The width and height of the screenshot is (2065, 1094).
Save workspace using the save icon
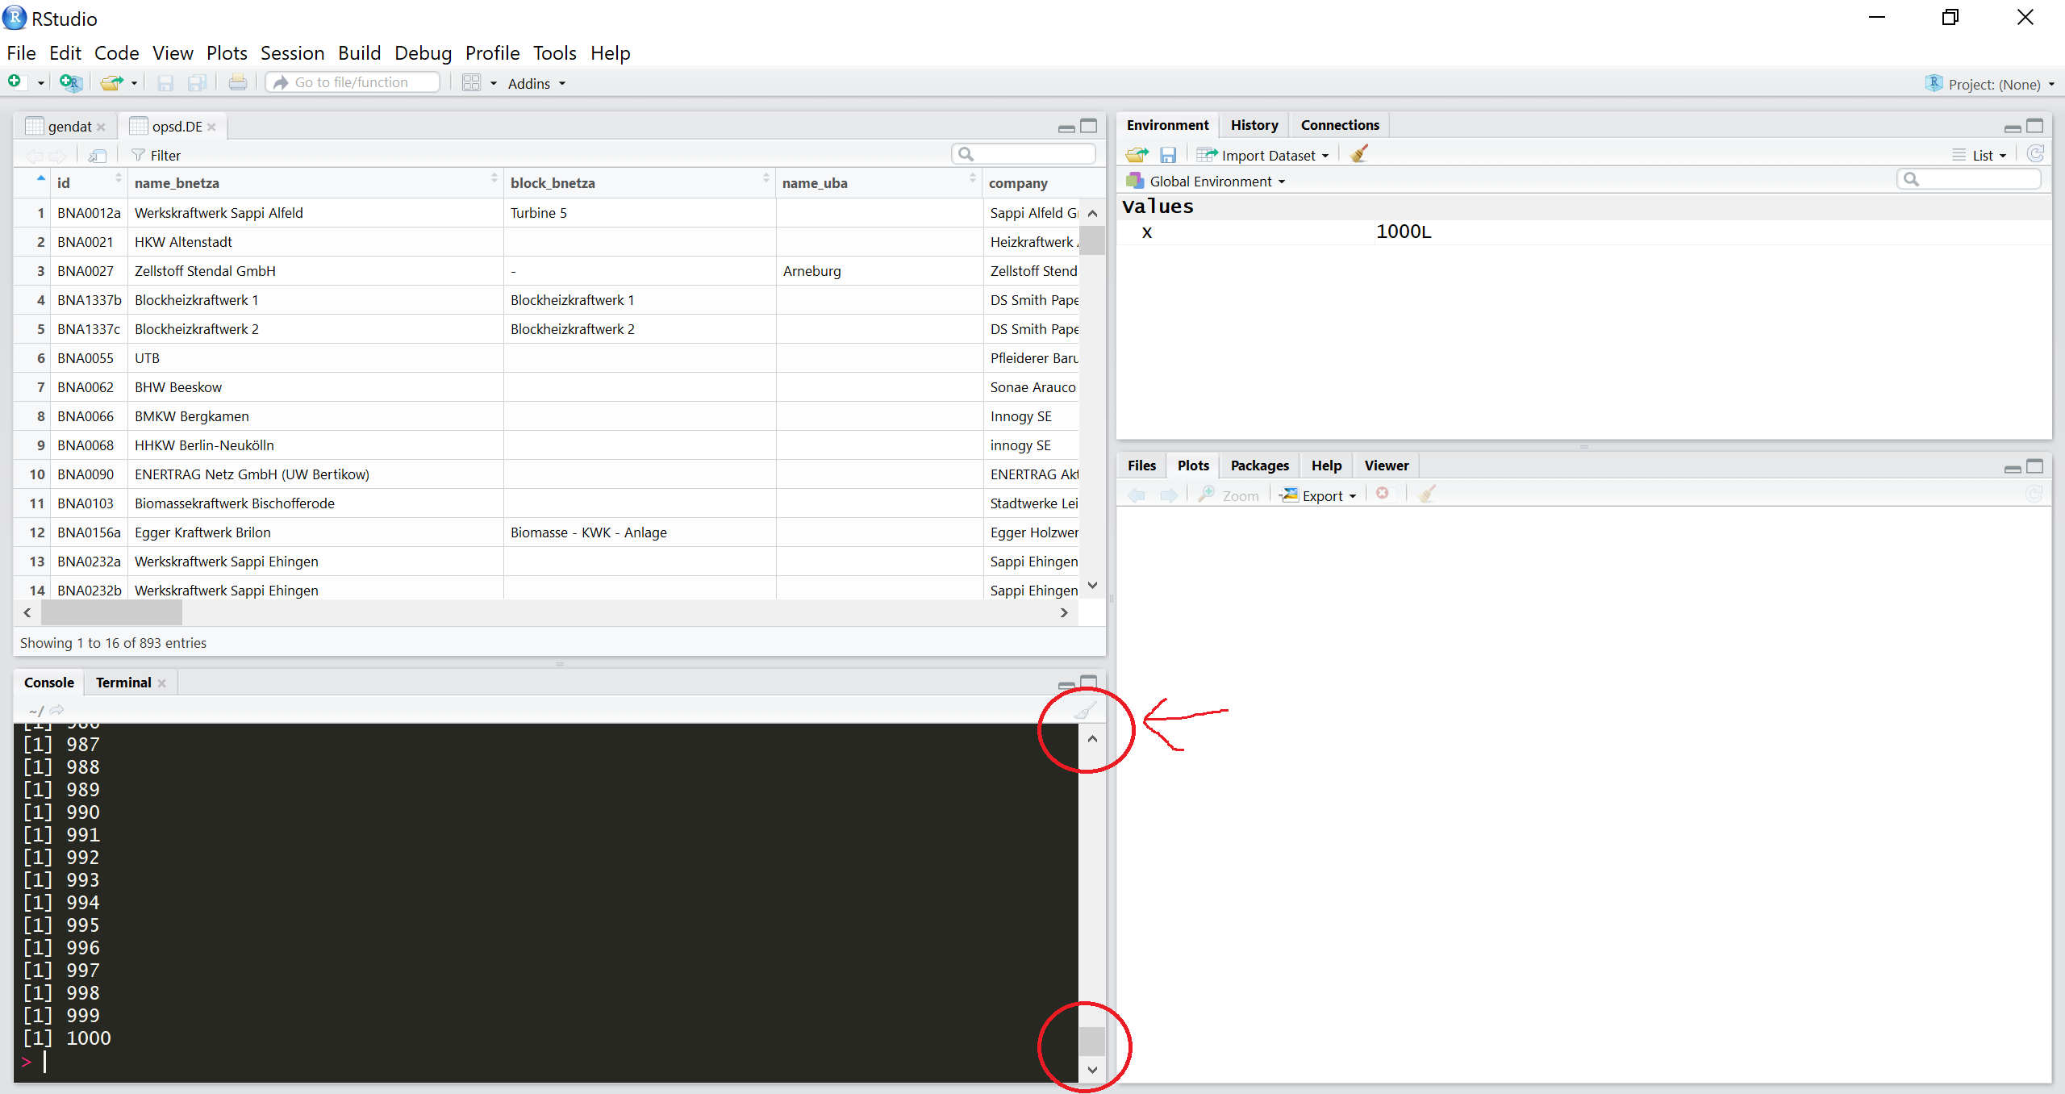[1168, 154]
